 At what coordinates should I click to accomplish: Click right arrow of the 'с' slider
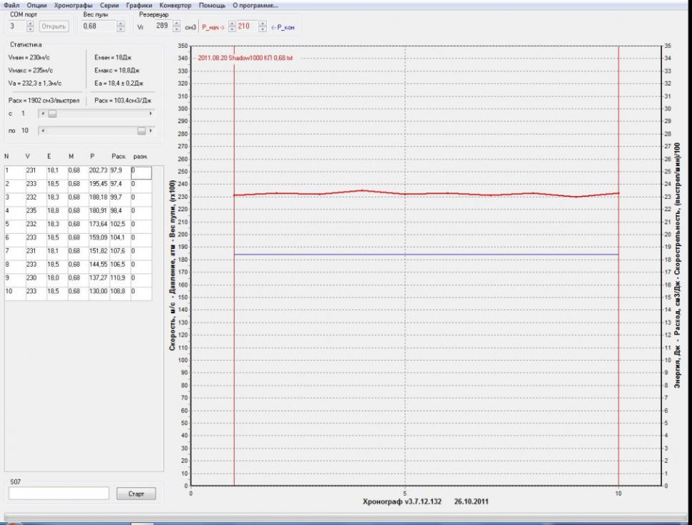point(151,113)
